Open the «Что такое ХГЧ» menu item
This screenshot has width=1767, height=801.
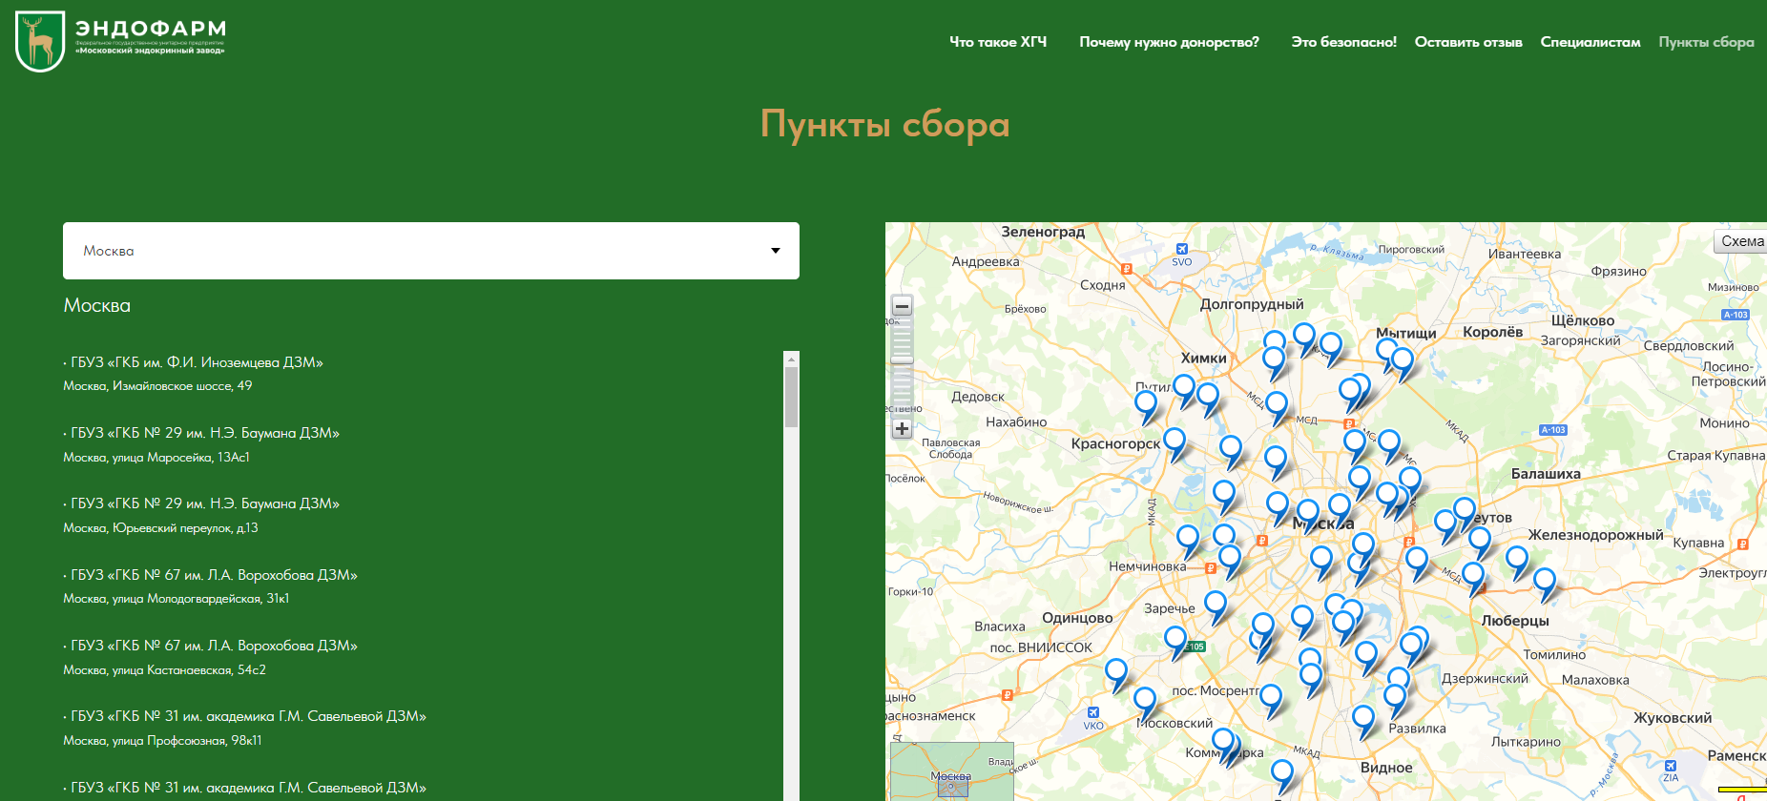(x=997, y=42)
